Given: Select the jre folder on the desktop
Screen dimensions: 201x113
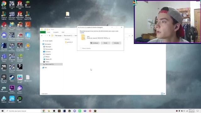Looking at the screenshot, I should [x=68, y=15].
